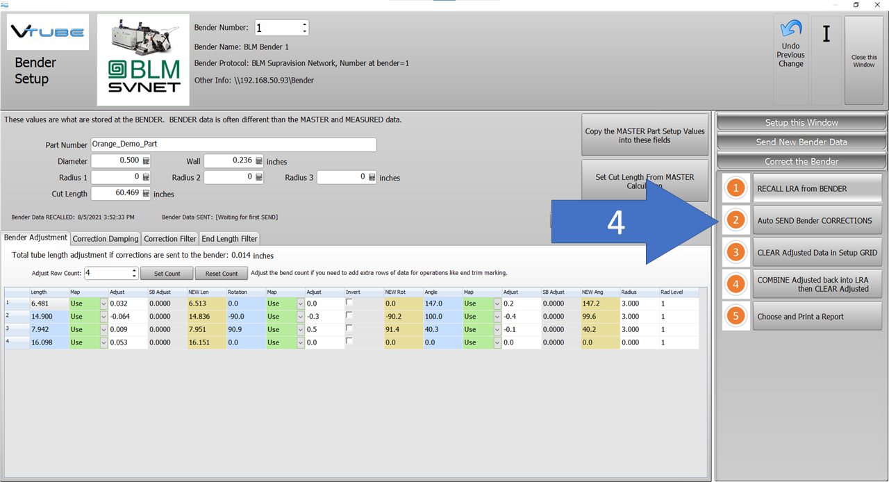Screen dimensions: 889x482
Task: Expand the Rotation Map dropdown in row 2
Action: 301,317
